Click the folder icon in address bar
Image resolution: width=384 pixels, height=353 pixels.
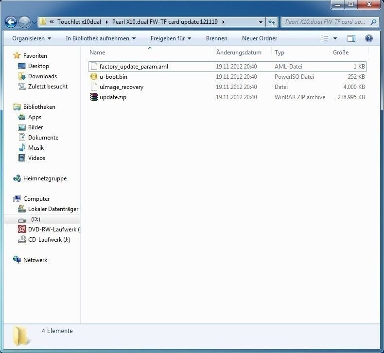[x=43, y=22]
